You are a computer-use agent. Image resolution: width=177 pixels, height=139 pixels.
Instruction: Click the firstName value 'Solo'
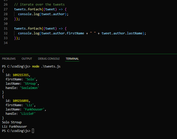point(30,79)
